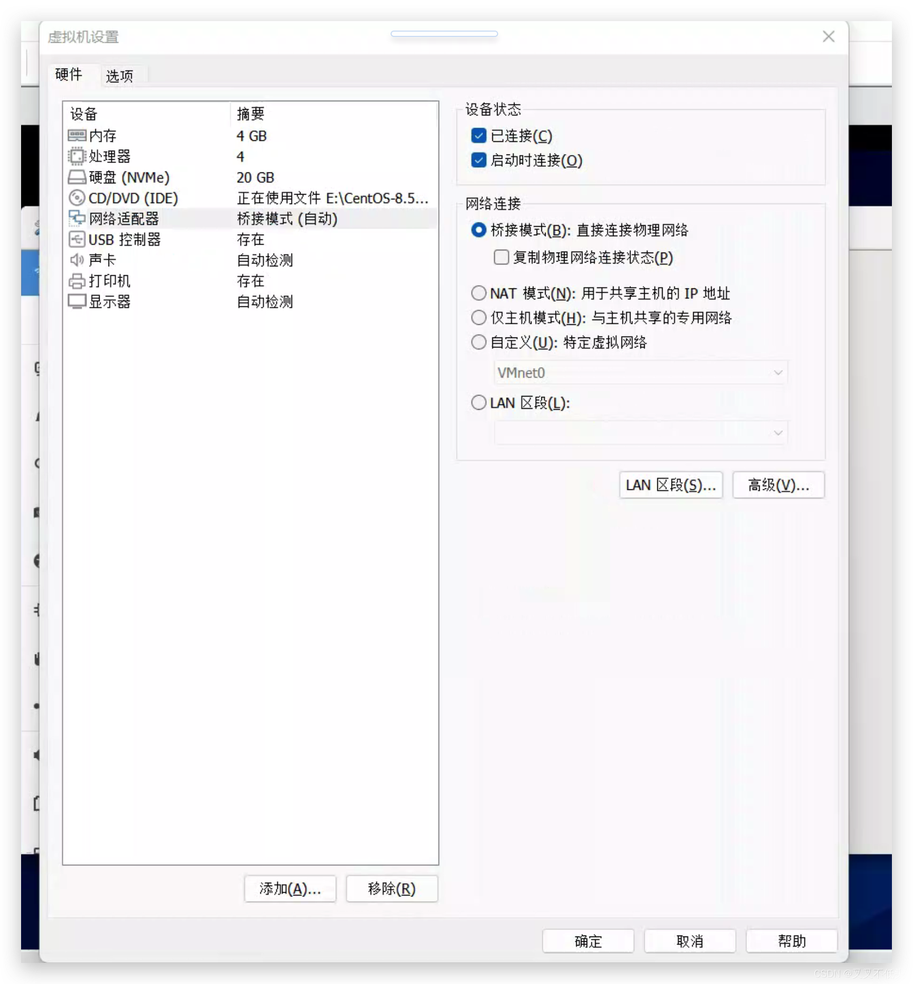This screenshot has width=913, height=984.
Task: Select the 显示器 row label
Action: (x=110, y=302)
